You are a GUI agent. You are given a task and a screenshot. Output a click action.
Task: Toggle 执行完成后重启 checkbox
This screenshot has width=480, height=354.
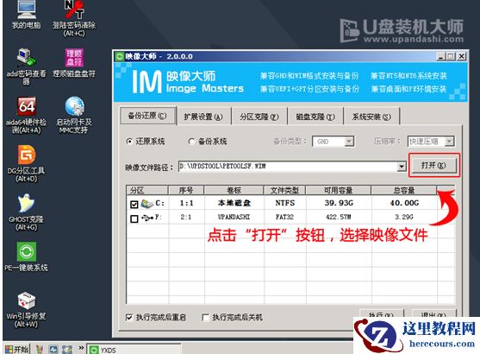pos(129,317)
